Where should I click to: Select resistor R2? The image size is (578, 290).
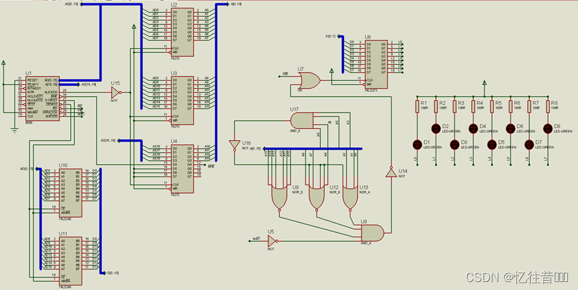[x=436, y=106]
